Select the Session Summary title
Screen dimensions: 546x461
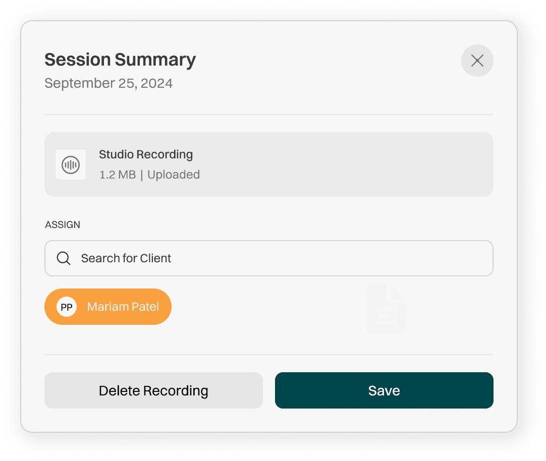tap(120, 60)
